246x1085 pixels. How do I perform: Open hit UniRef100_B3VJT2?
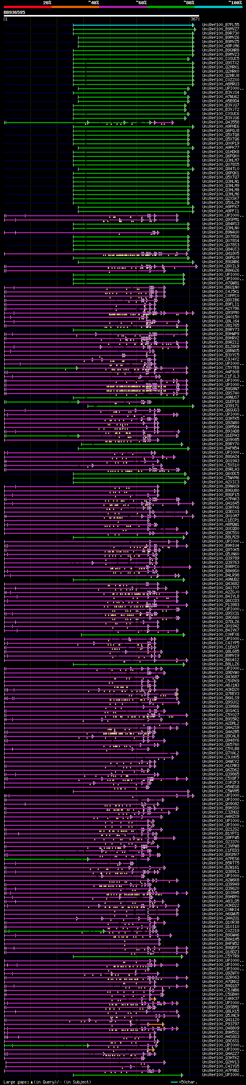pyautogui.click(x=221, y=110)
